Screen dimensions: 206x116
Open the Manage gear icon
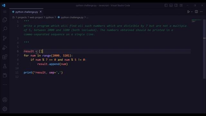coord(5,109)
